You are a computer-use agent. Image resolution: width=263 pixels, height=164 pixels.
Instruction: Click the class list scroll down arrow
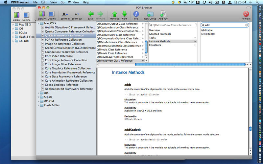[x=146, y=61]
